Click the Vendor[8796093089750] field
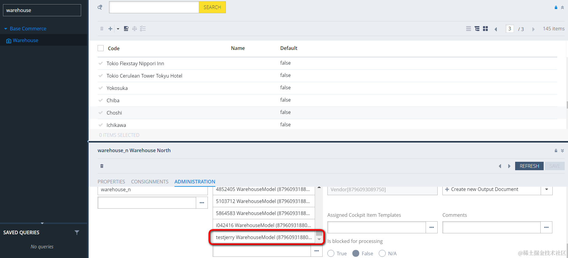568x258 pixels. (x=382, y=190)
